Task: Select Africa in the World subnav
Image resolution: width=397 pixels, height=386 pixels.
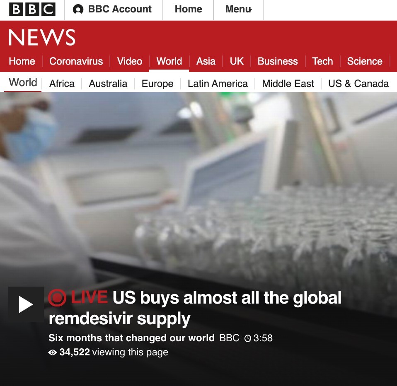Action: coord(62,84)
